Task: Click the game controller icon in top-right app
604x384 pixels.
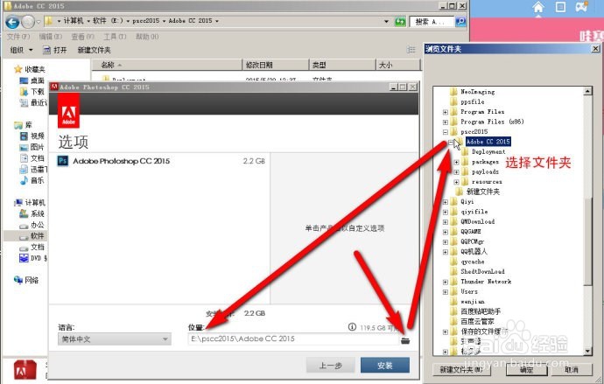Action: click(581, 6)
